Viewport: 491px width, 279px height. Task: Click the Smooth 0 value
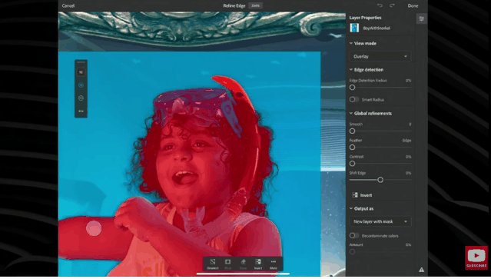point(410,124)
